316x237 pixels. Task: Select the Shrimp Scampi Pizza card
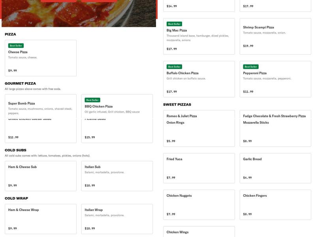point(275,36)
